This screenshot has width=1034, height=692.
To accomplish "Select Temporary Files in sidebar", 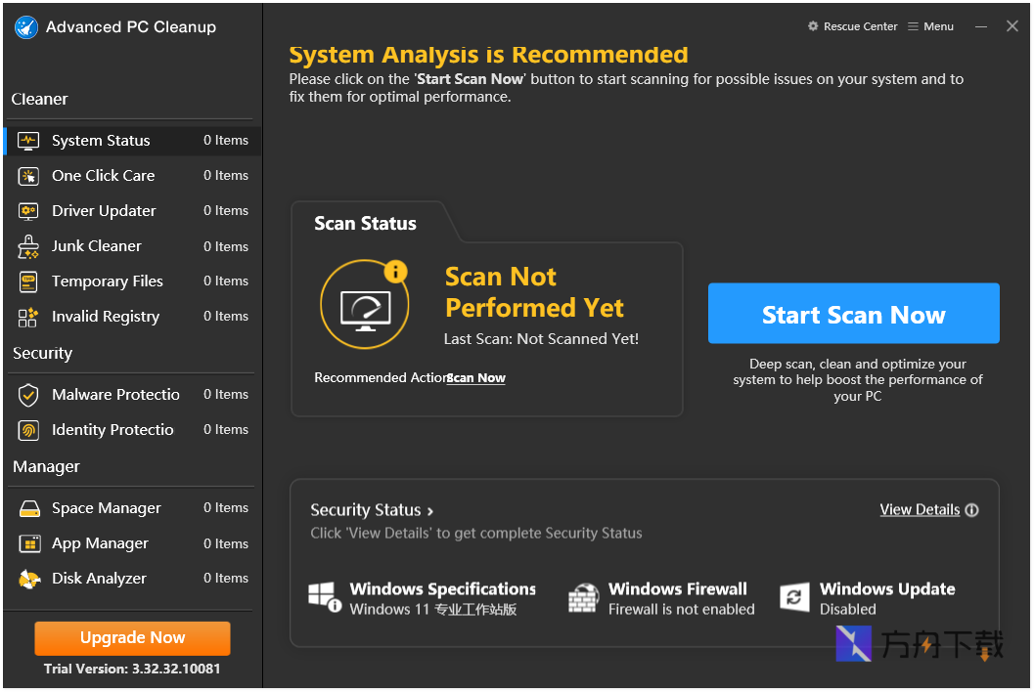I will tap(132, 281).
